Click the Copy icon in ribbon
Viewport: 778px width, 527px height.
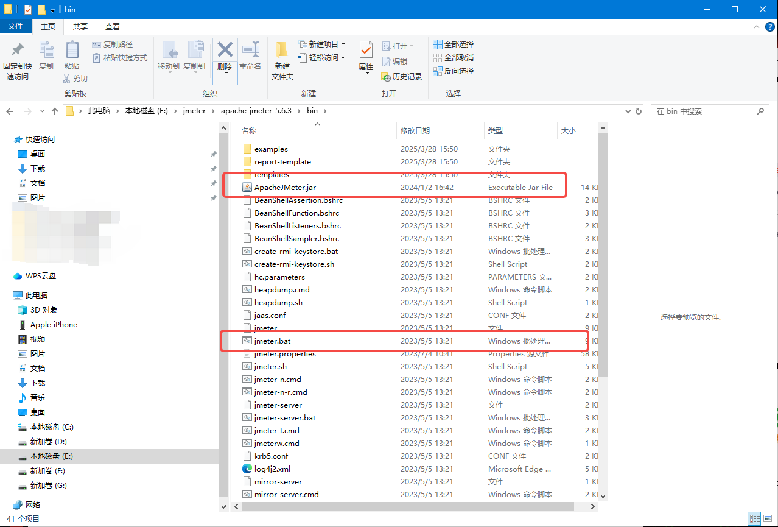46,50
